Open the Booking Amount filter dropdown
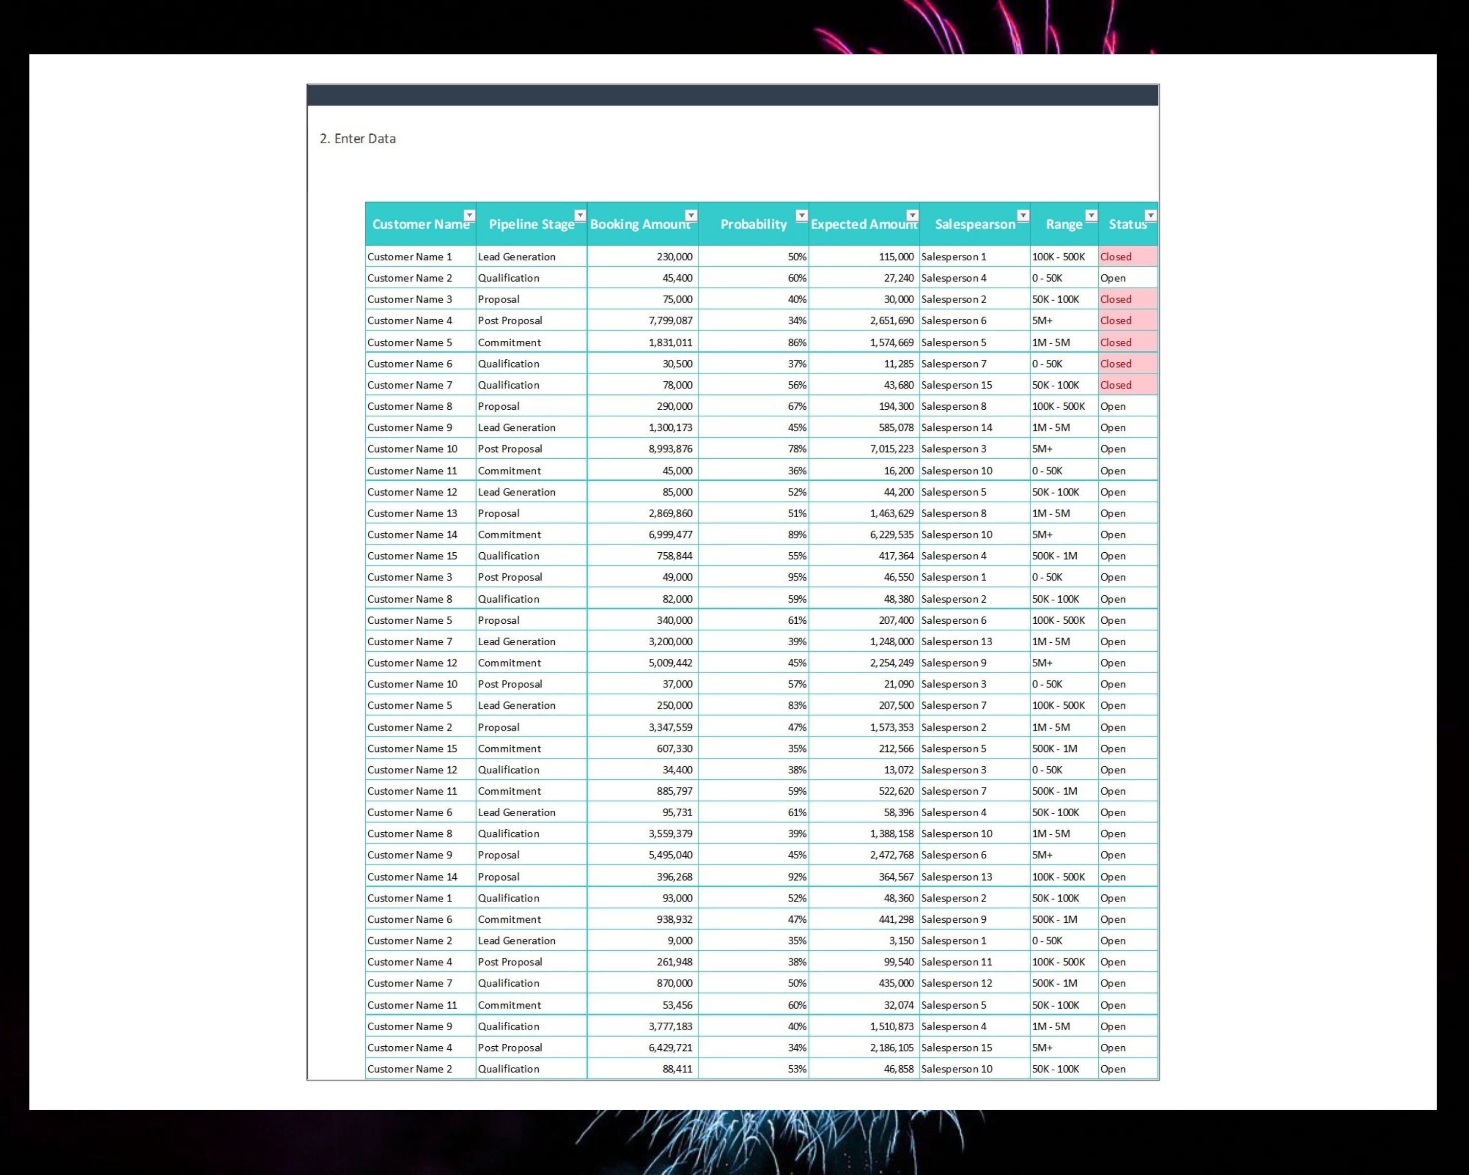 [x=690, y=216]
